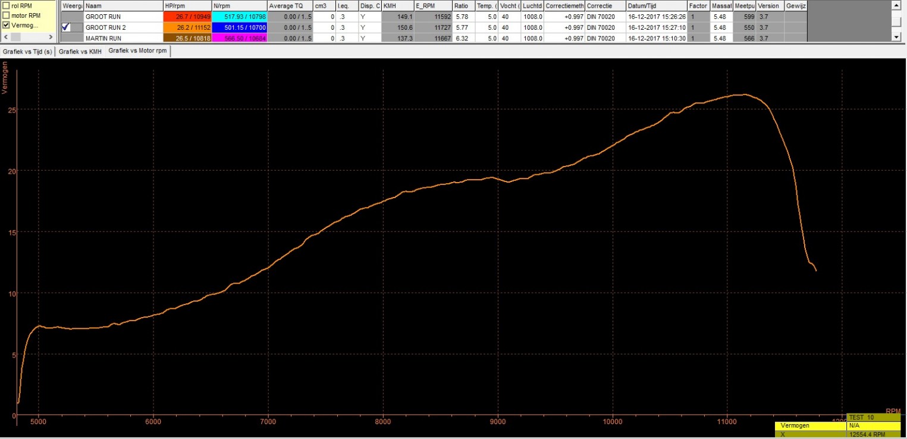Click the blue N/rpm swatch of GROOT RUN 2
The height and width of the screenshot is (439, 907).
point(239,27)
